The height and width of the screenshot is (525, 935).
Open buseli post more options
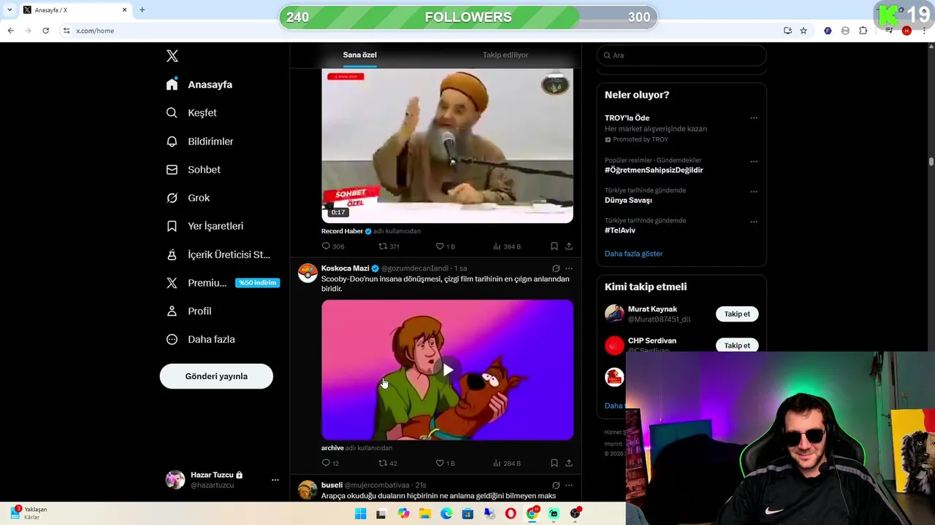[569, 485]
